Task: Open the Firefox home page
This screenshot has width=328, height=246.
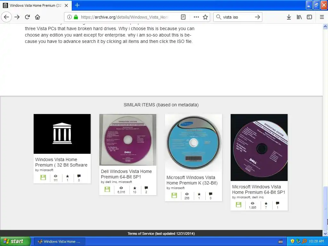Action: 37,17
